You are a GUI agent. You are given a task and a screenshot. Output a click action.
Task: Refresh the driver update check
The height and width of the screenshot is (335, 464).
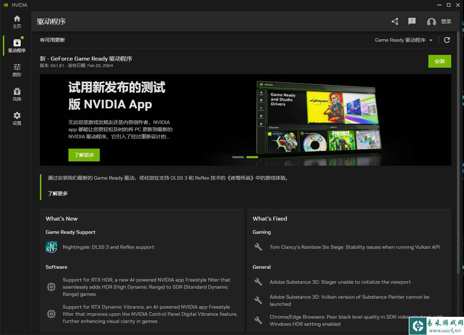pos(447,40)
